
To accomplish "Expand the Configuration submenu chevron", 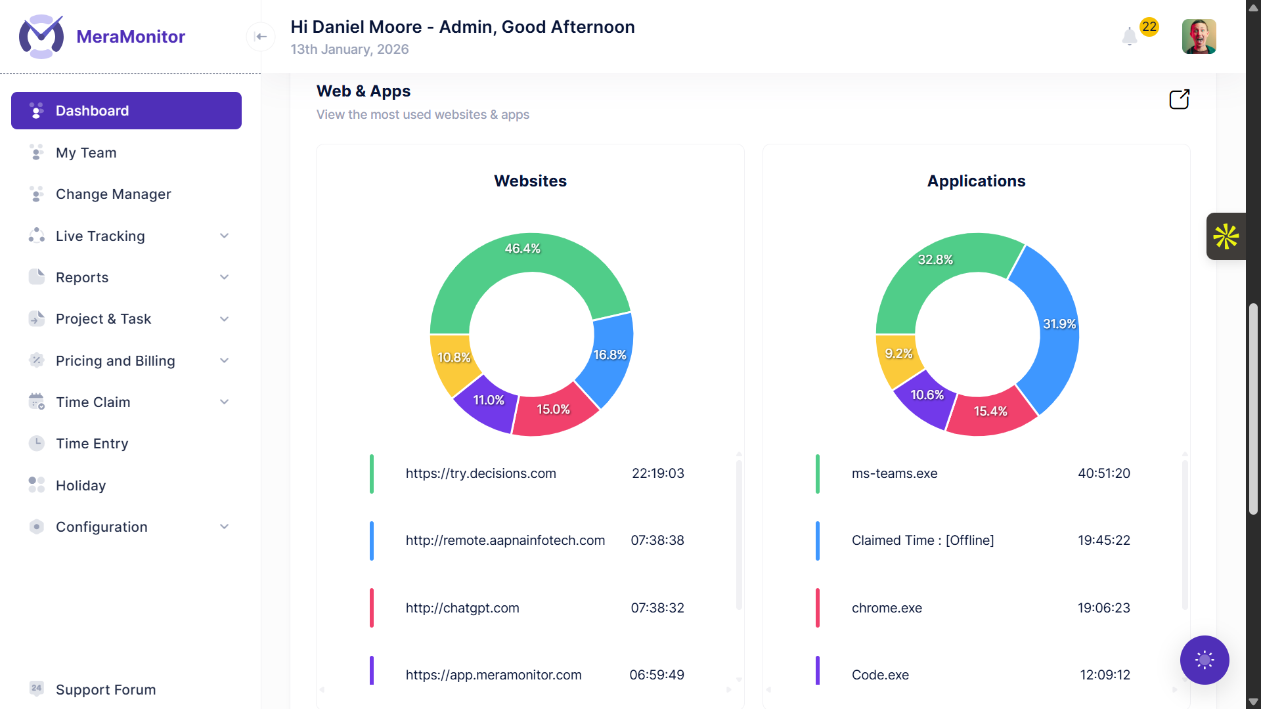I will pos(224,526).
